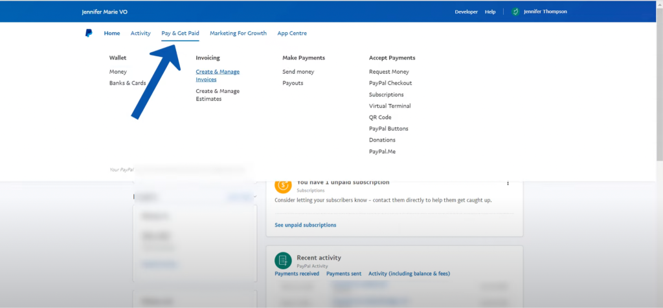Click Jennifer Marie VO business name
Viewport: 663px width, 308px height.
click(x=104, y=12)
